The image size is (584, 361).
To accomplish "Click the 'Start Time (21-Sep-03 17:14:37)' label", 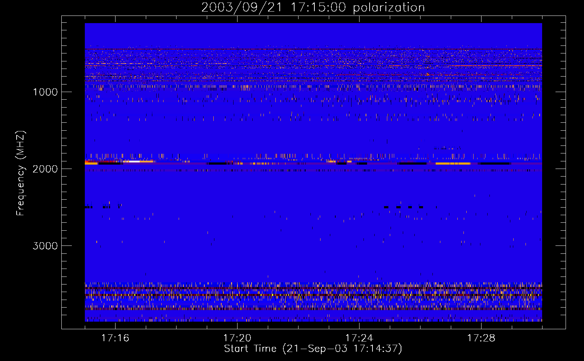I will point(313,349).
